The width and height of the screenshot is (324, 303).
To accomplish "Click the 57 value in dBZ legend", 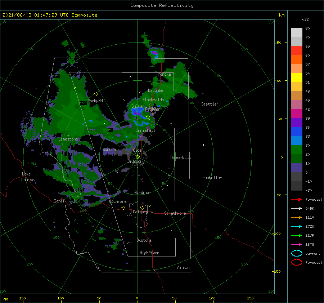I will coord(307,64).
